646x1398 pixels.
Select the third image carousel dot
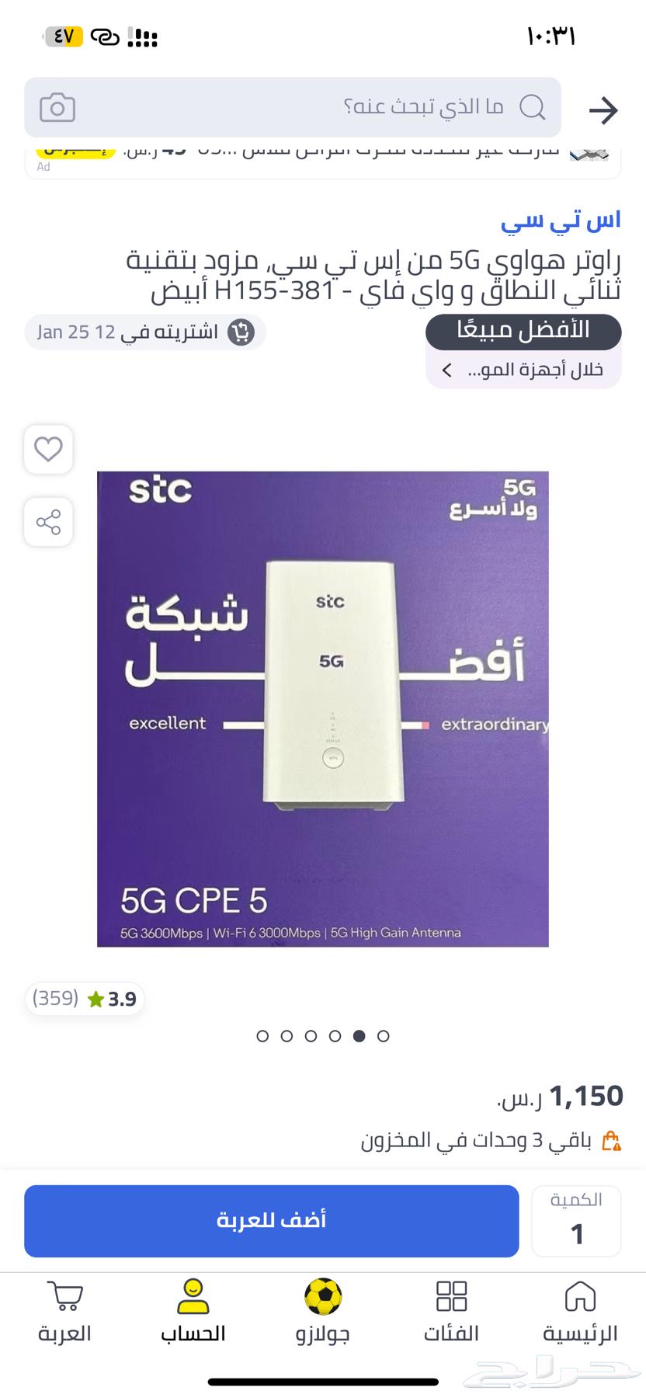[x=311, y=1035]
